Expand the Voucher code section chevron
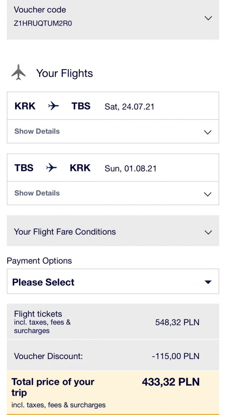Screen dimensions: 226x415 click(208, 18)
